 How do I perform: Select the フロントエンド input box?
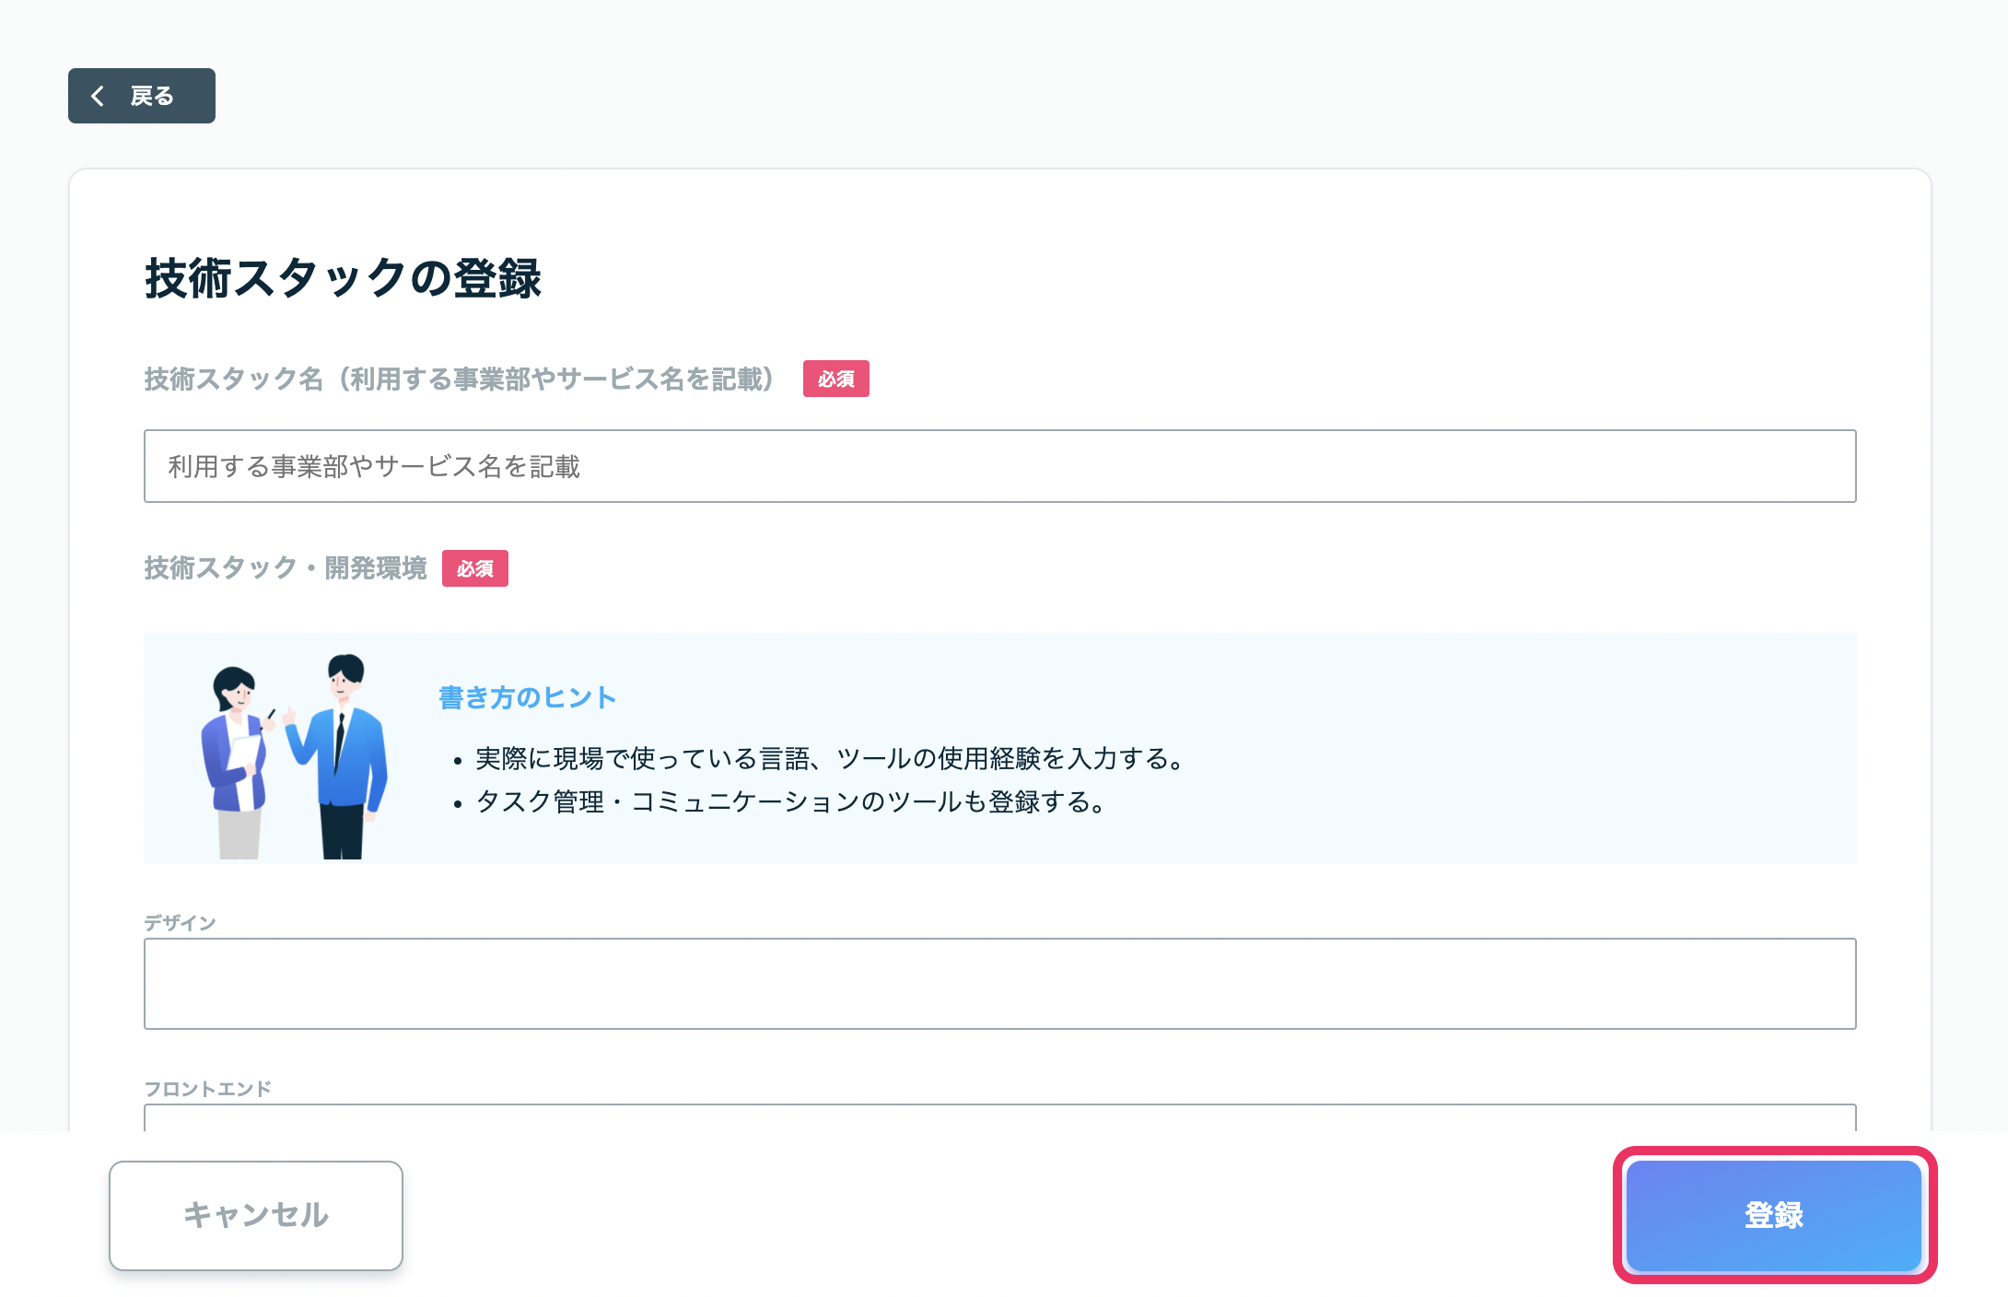pos(999,1117)
